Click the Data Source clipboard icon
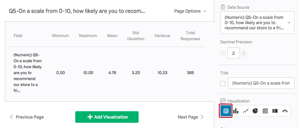The height and width of the screenshot is (128, 299). point(223,7)
